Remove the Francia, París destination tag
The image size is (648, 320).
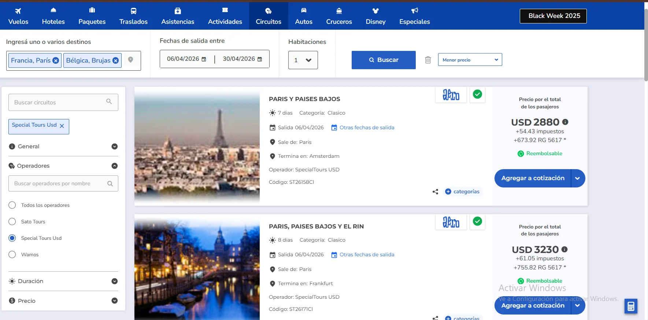56,61
